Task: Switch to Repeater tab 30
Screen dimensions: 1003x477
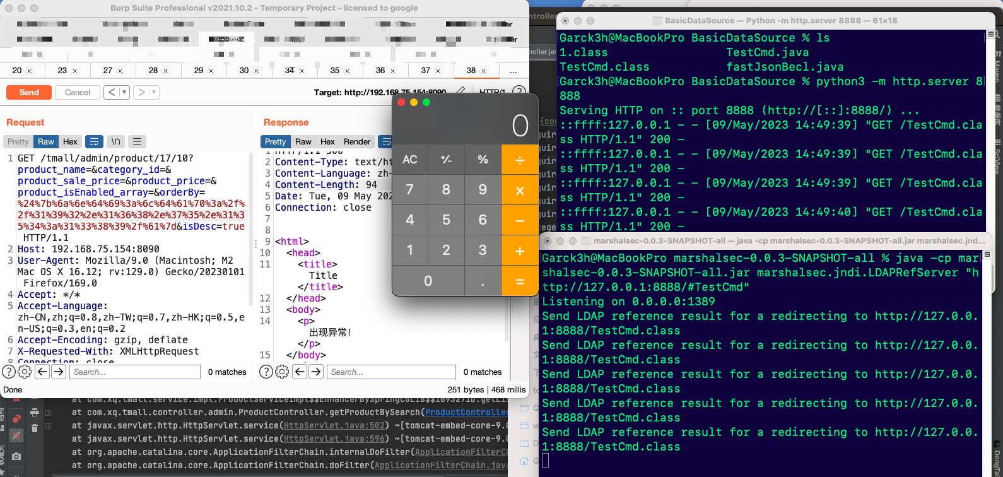Action: pyautogui.click(x=249, y=70)
